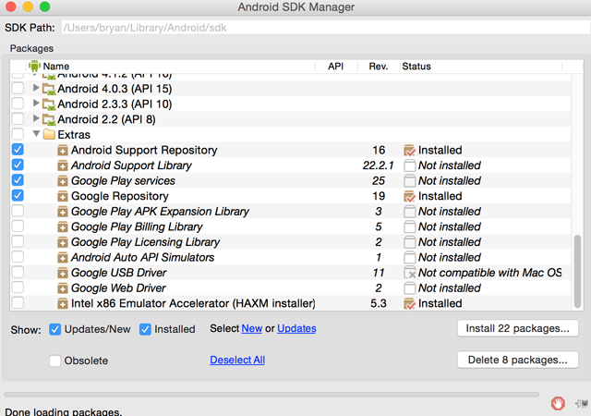Image resolution: width=591 pixels, height=416 pixels.
Task: Sort packages by the Status column header
Action: point(416,67)
